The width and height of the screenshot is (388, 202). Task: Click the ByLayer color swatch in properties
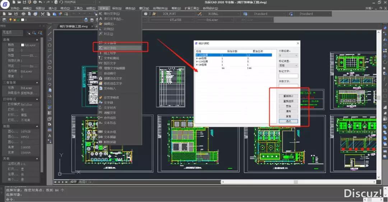pyautogui.click(x=22, y=45)
